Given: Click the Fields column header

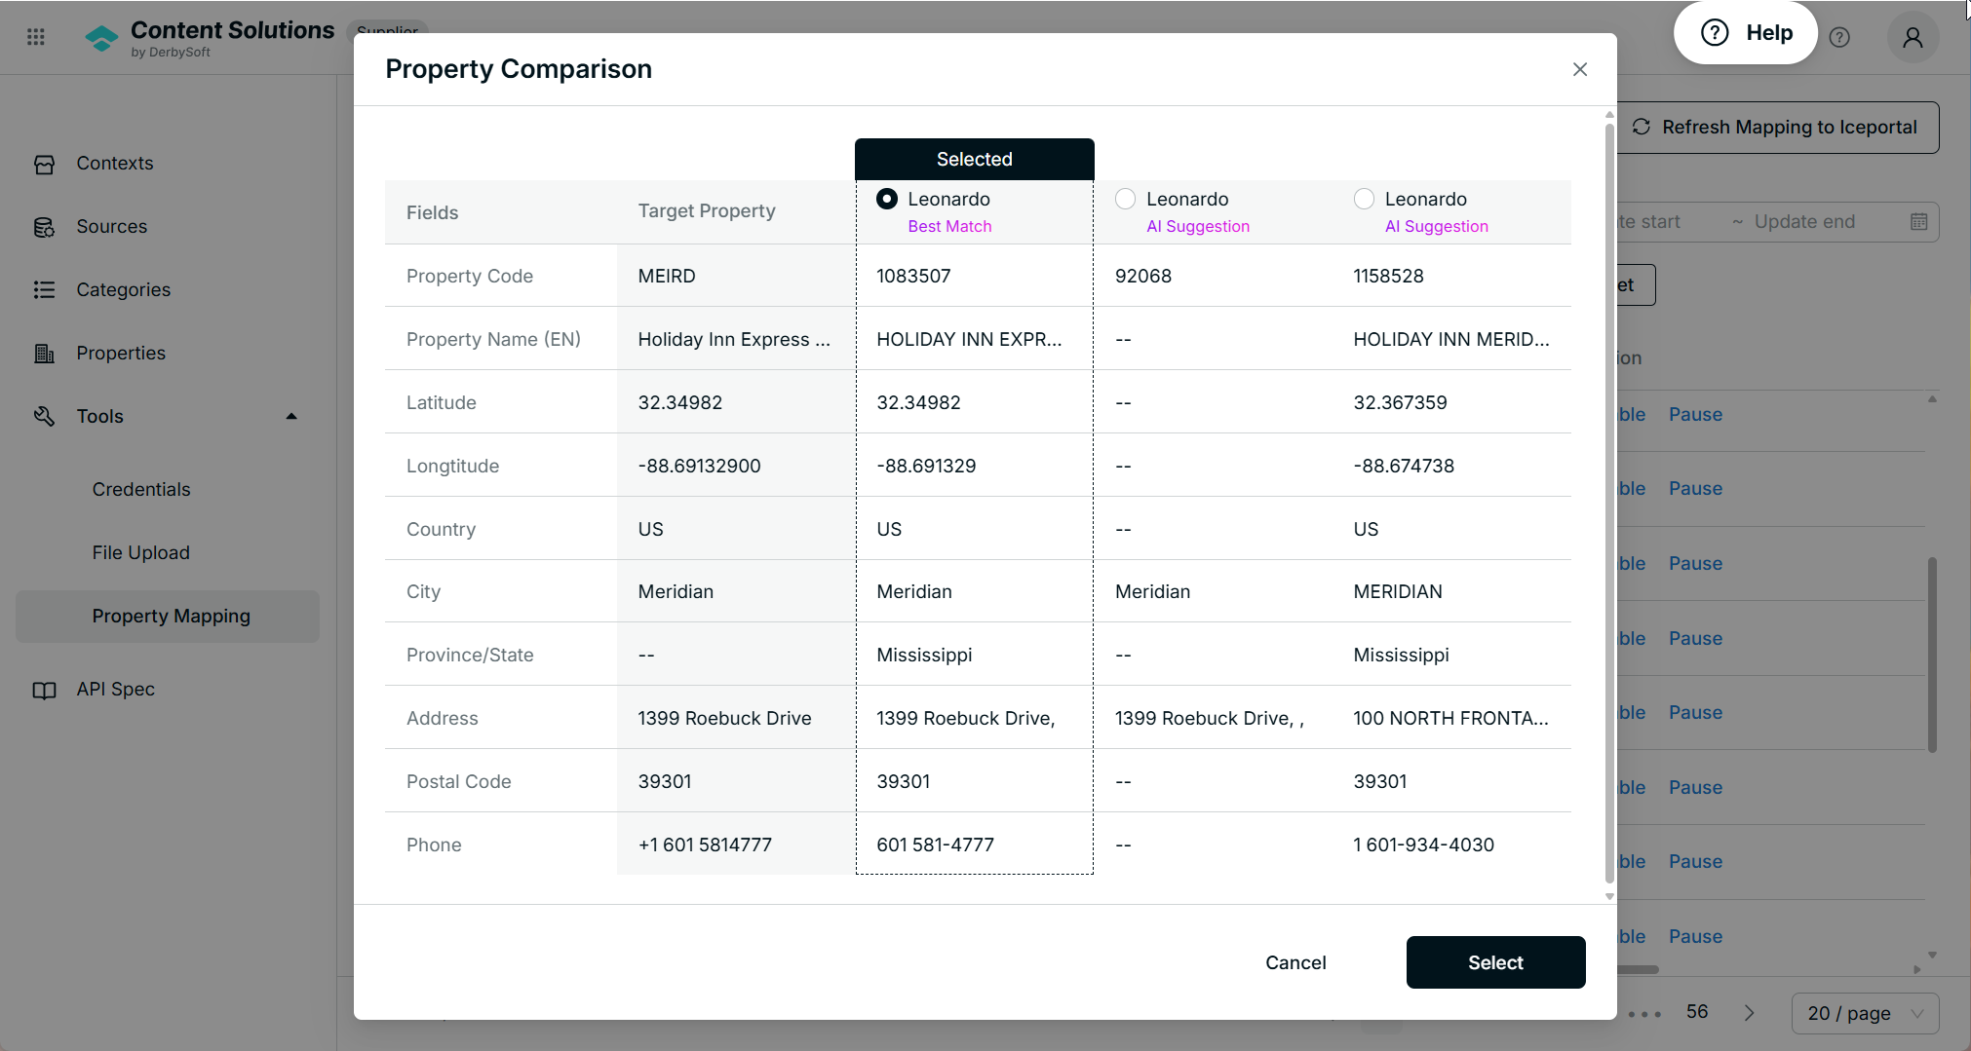Looking at the screenshot, I should pyautogui.click(x=432, y=213).
